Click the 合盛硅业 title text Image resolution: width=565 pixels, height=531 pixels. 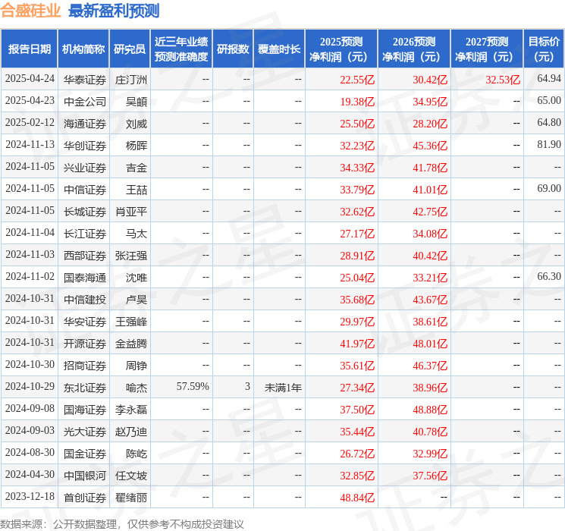(30, 11)
